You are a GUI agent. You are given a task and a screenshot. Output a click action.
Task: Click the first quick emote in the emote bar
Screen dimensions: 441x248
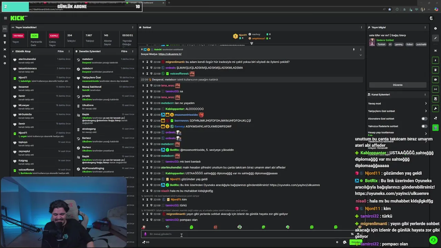pyautogui.click(x=143, y=227)
